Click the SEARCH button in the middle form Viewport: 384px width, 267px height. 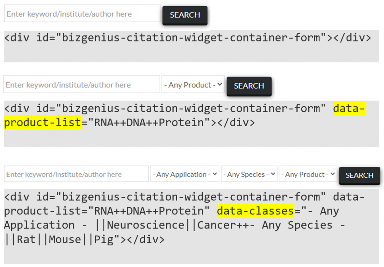(x=249, y=86)
